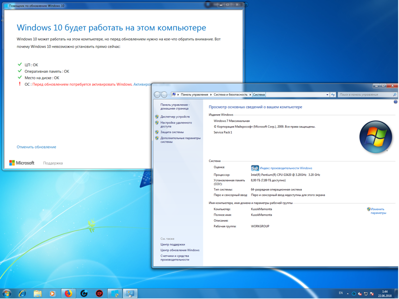The width and height of the screenshot is (399, 299).
Task: Open the black circular app with blue badge in taskbar
Action: pyautogui.click(x=84, y=294)
